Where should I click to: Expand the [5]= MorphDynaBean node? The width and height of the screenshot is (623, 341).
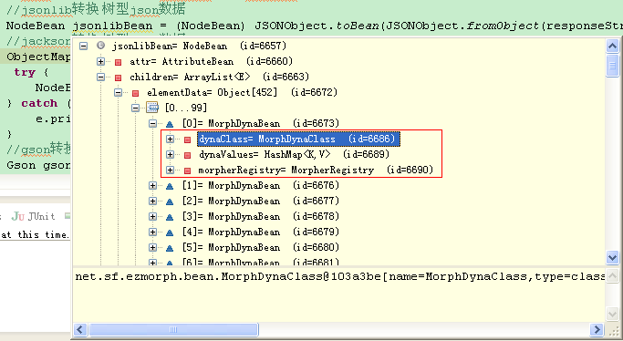pos(152,248)
